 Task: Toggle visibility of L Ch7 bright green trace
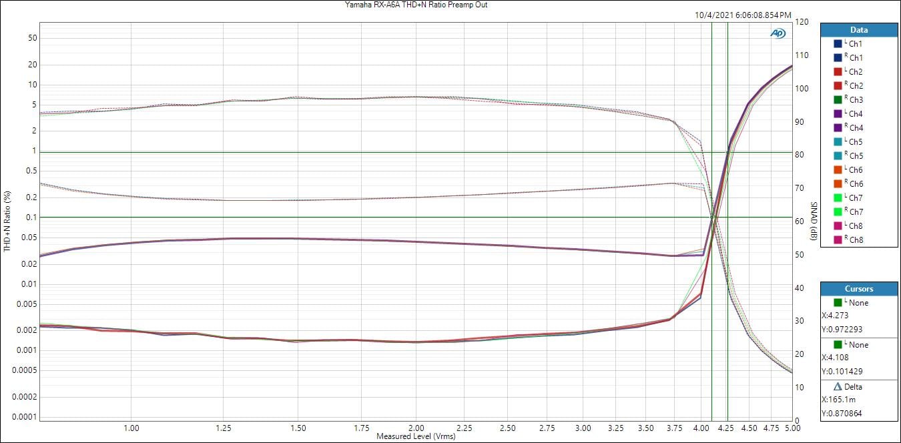point(838,197)
